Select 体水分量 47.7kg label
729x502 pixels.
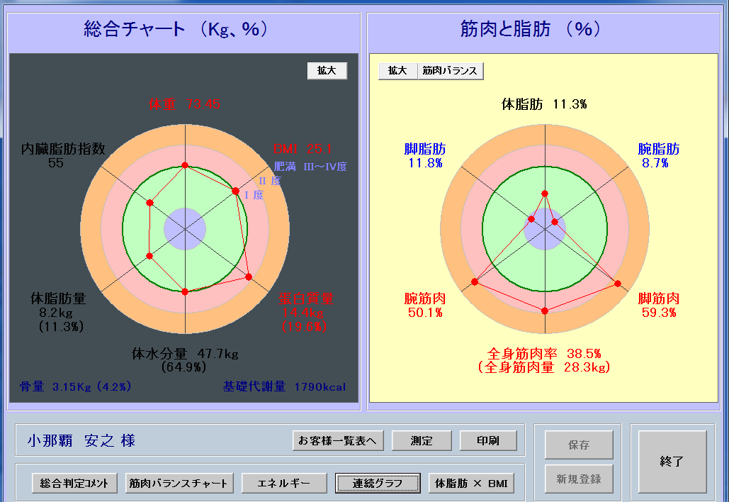[x=185, y=361]
